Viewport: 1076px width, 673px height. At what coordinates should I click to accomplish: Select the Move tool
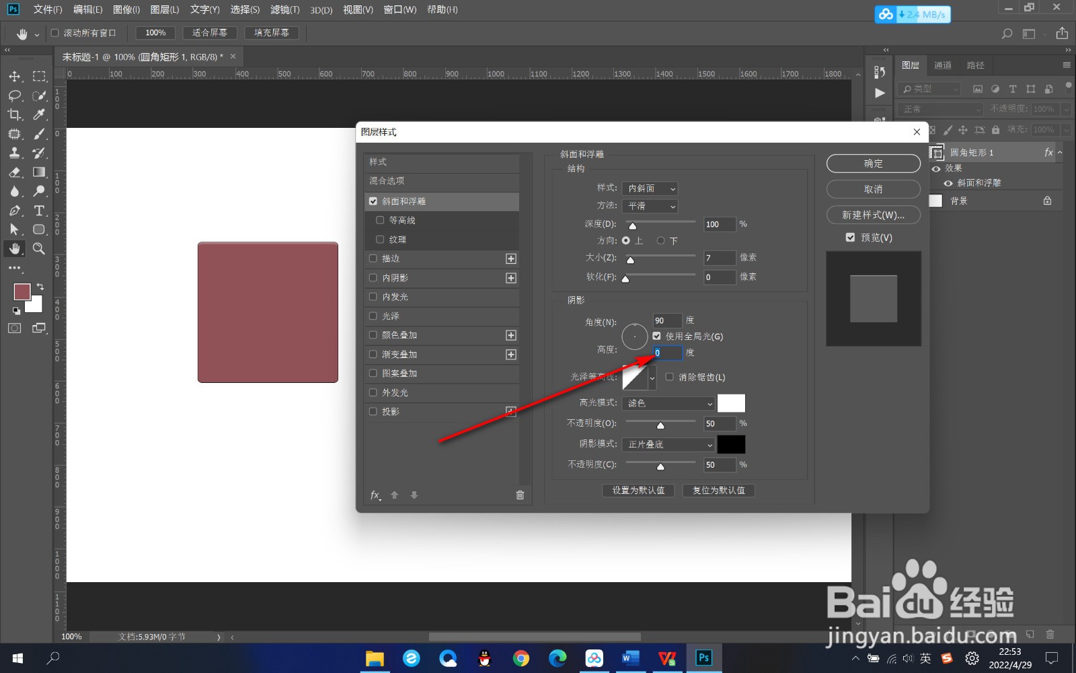(15, 77)
